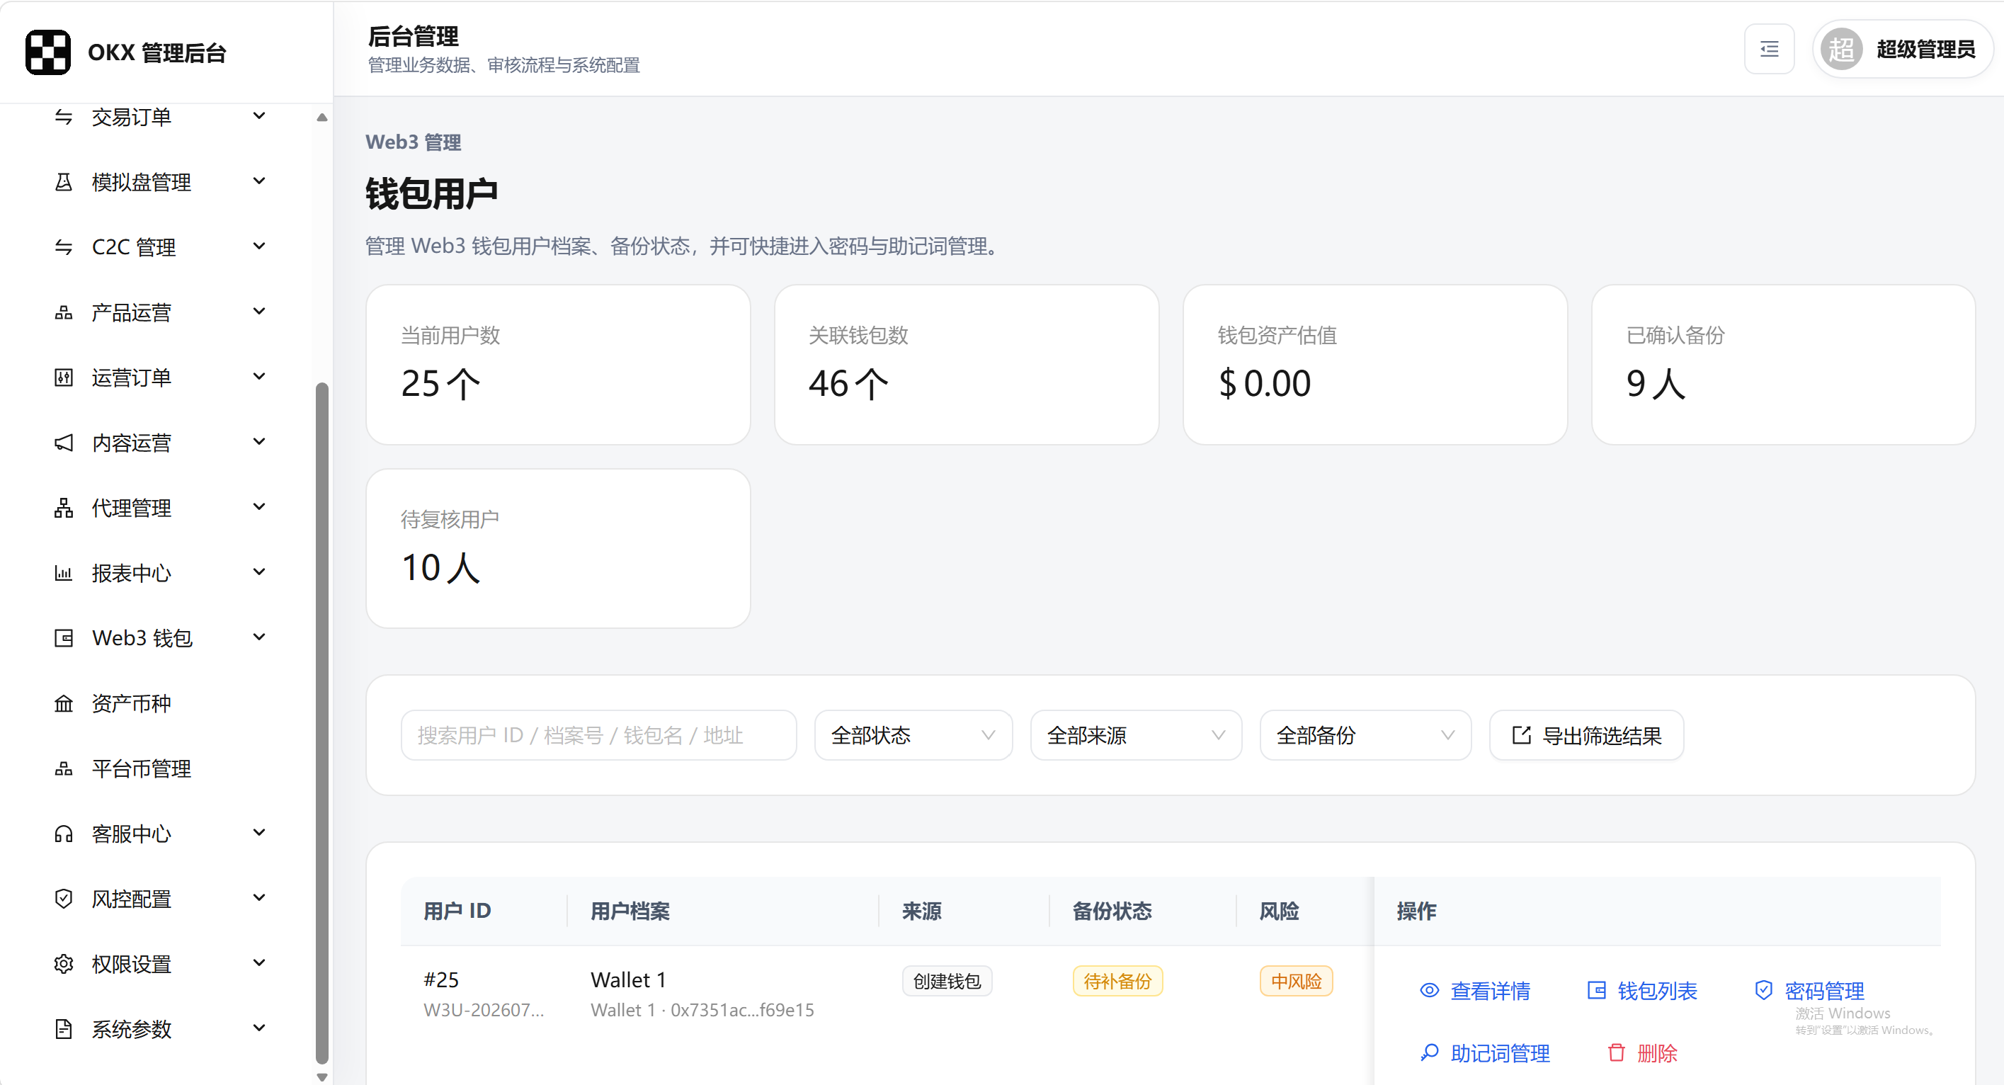Click the Web3 钱包 wallet icon
This screenshot has height=1085, width=2004.
point(64,638)
